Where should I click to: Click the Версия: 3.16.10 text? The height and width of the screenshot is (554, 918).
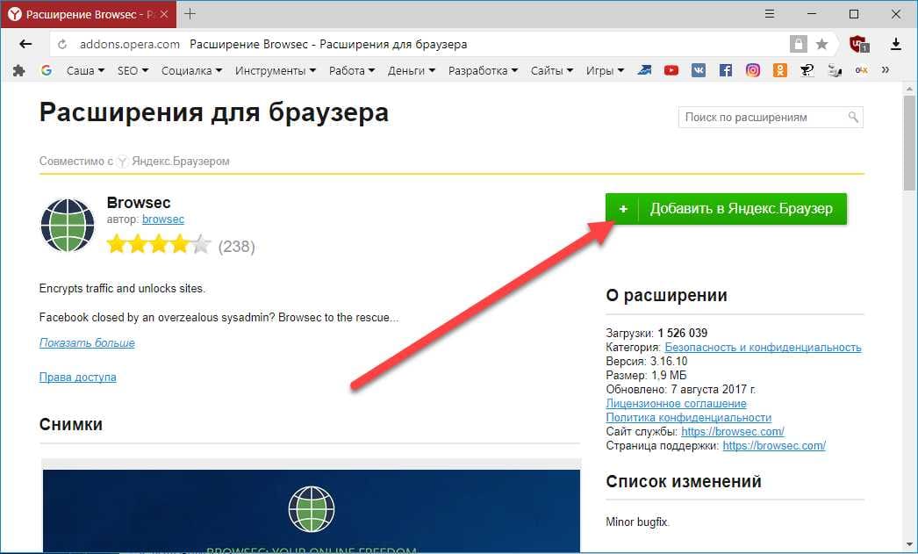(646, 362)
